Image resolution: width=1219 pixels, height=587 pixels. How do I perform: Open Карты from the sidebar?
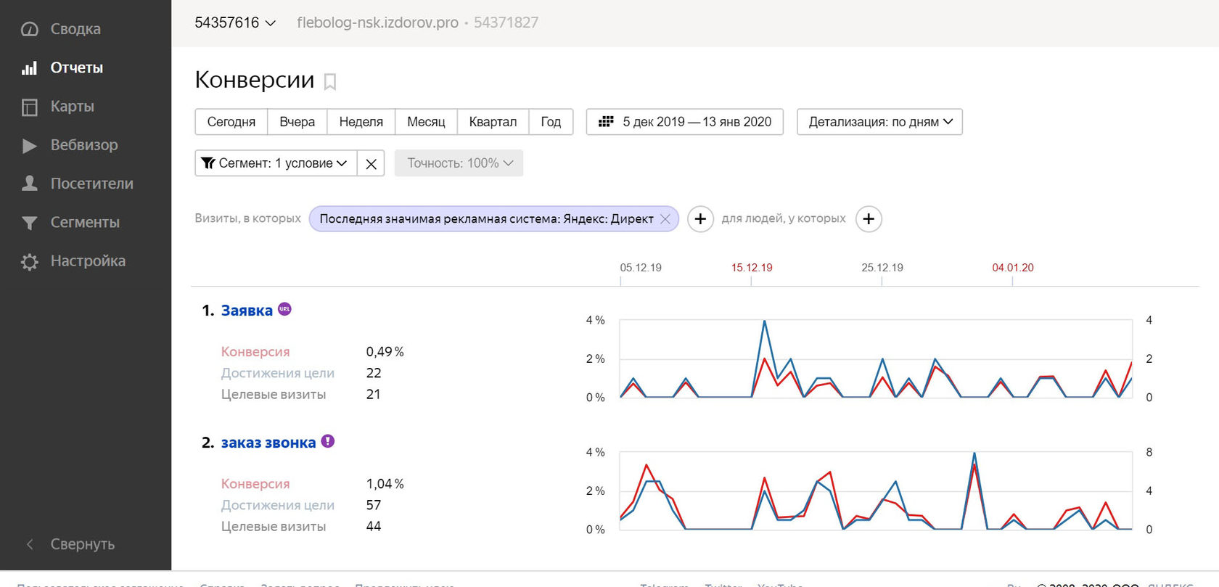72,107
